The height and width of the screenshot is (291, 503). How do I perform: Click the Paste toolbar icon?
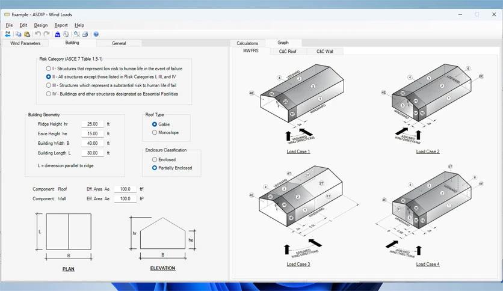tap(26, 34)
